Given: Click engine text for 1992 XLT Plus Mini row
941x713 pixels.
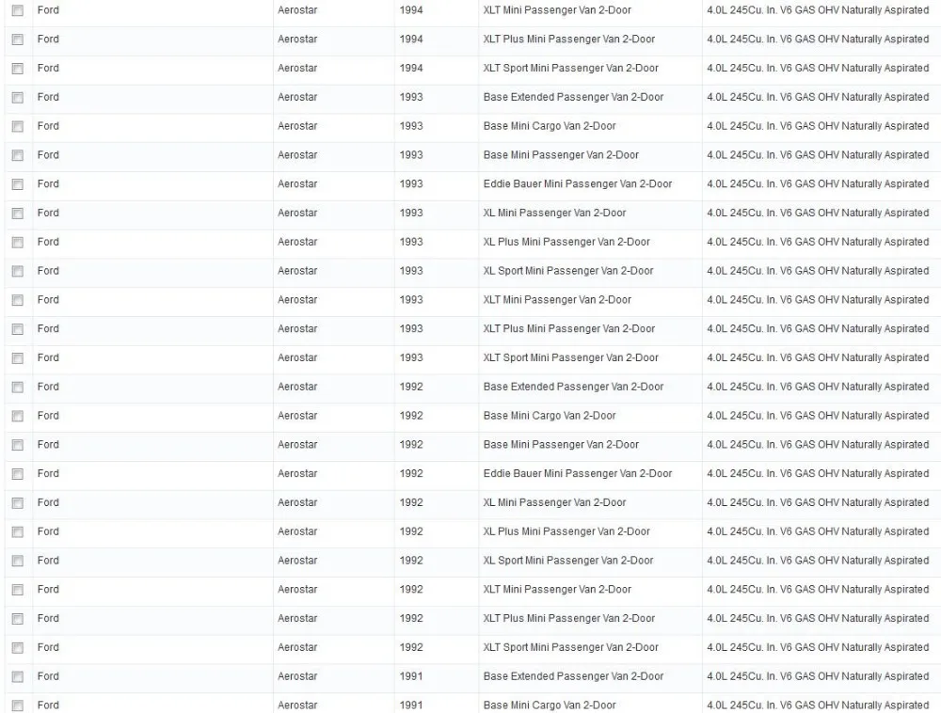Looking at the screenshot, I should pyautogui.click(x=818, y=619).
